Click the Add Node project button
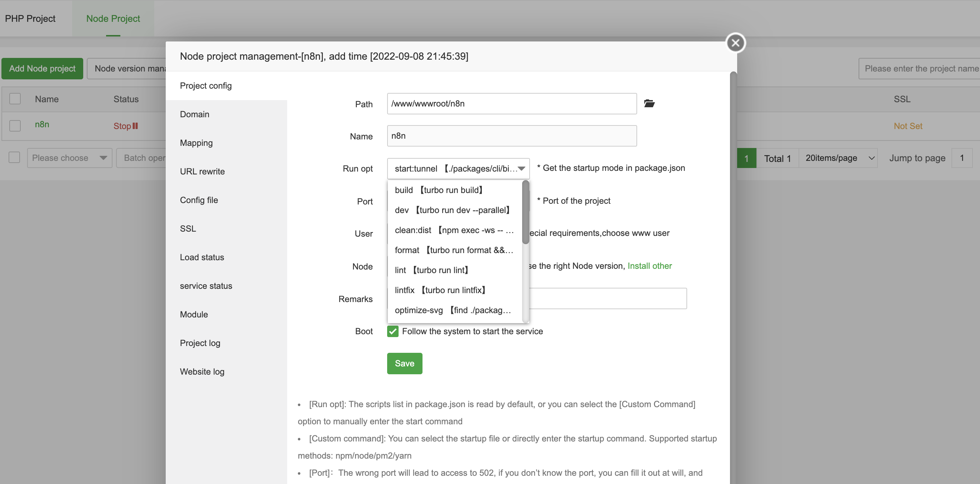 pyautogui.click(x=42, y=69)
